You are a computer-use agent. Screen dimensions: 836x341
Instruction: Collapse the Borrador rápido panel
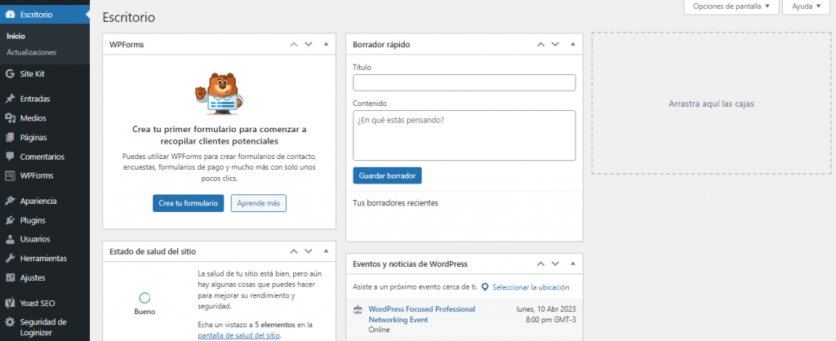point(572,44)
